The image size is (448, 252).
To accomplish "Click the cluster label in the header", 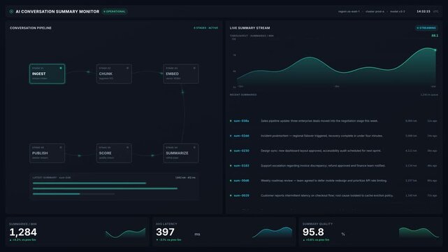I will (375, 11).
